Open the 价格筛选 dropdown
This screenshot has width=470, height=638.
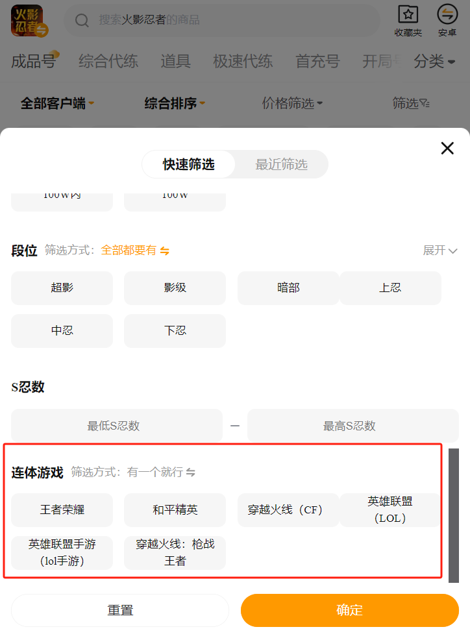point(292,103)
